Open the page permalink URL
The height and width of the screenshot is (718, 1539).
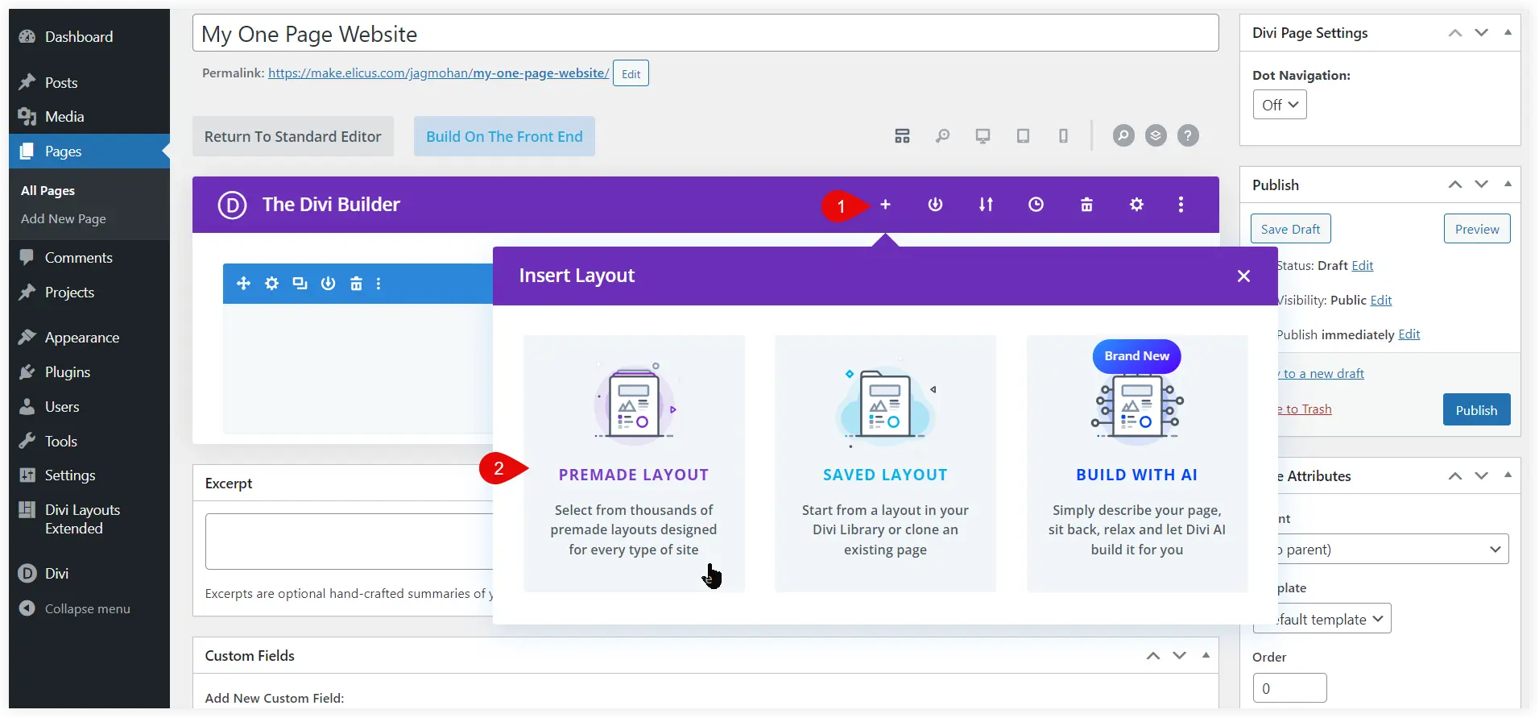pyautogui.click(x=439, y=73)
